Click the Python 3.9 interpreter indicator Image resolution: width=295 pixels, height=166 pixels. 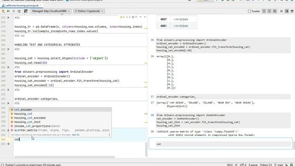[266, 165]
